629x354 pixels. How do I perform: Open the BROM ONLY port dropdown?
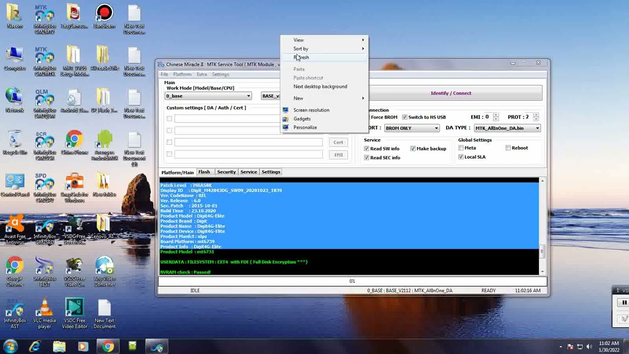click(x=412, y=128)
